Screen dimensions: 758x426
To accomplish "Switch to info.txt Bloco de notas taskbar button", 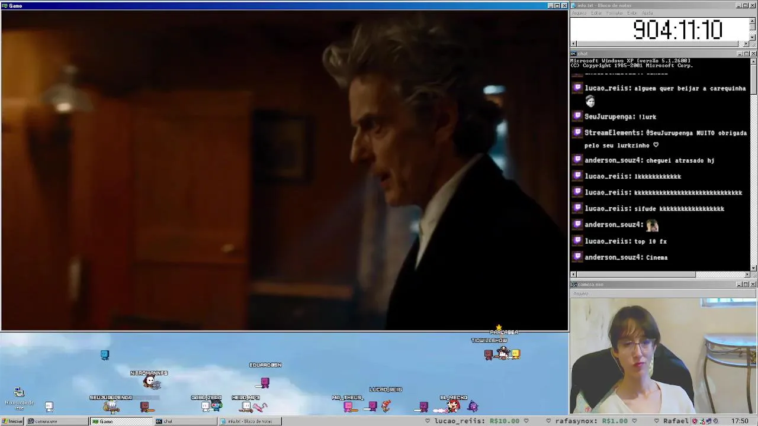I will pyautogui.click(x=249, y=421).
